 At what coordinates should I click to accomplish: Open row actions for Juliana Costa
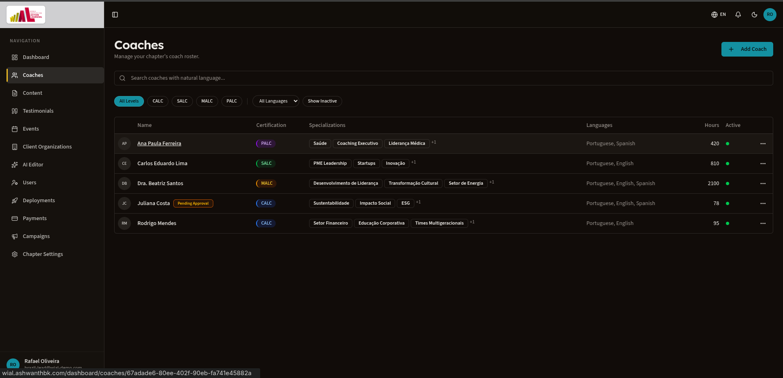(x=763, y=203)
